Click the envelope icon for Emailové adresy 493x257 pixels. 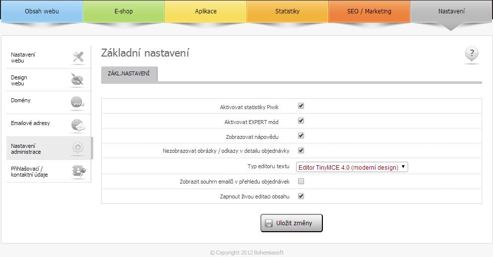tap(78, 125)
